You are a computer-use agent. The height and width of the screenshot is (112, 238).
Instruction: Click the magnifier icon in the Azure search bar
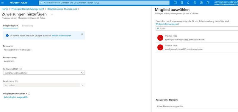(41, 3)
